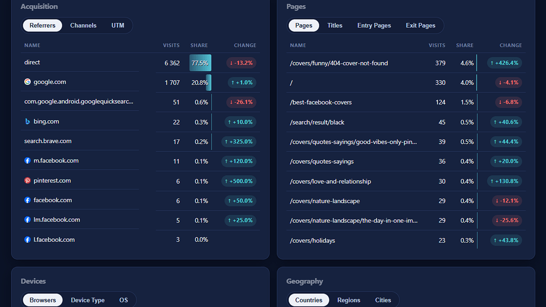Image resolution: width=546 pixels, height=307 pixels.
Task: Click the 77.5% share bar for direct
Action: (200, 63)
